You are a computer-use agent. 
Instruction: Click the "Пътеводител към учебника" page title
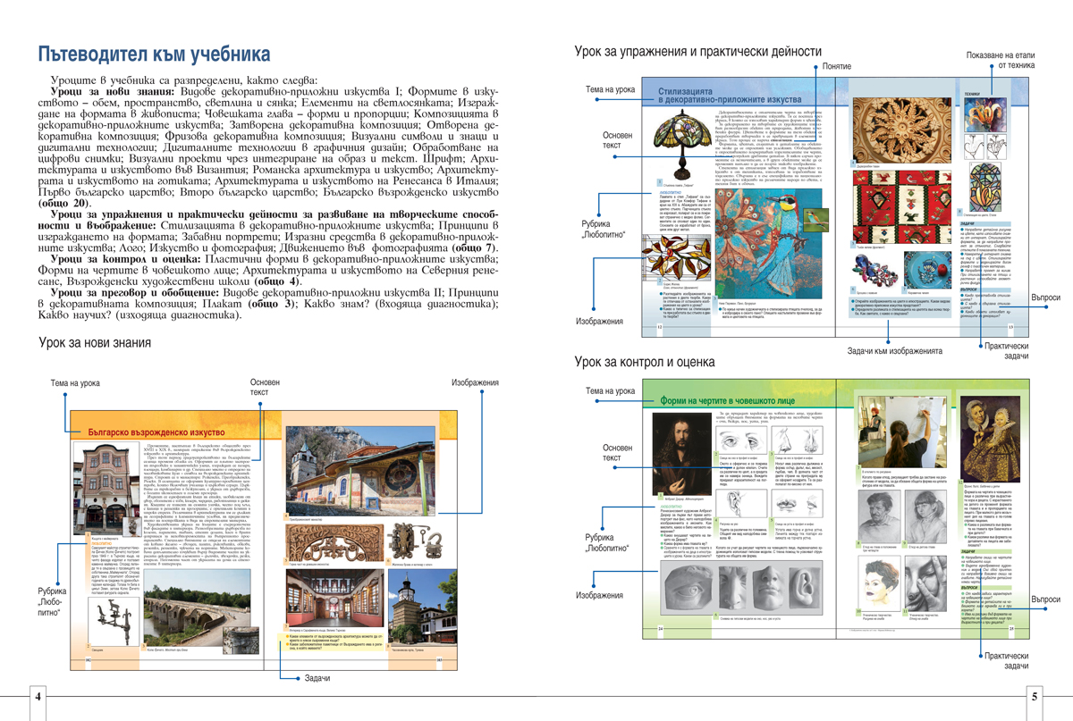point(154,53)
